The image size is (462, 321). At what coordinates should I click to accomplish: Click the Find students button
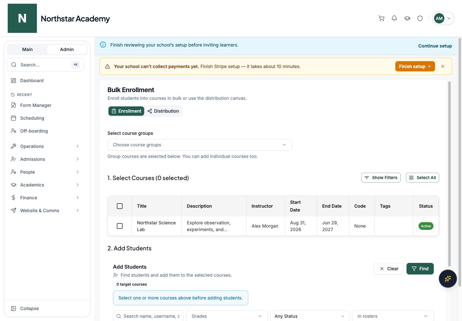(420, 269)
